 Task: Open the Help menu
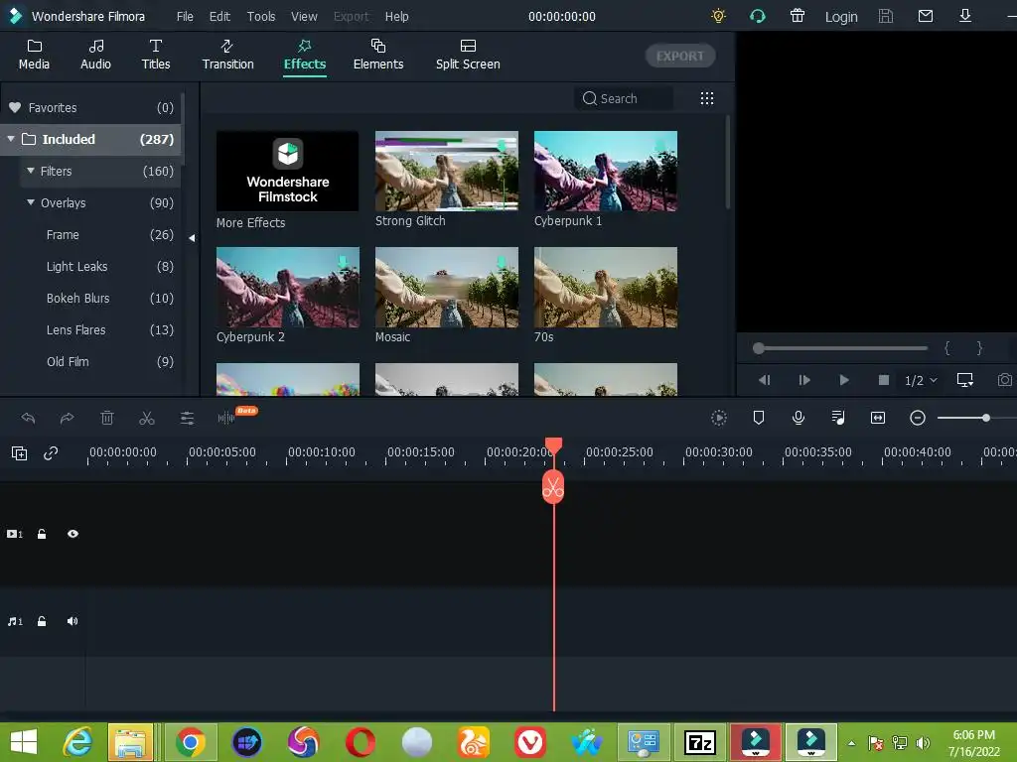396,16
